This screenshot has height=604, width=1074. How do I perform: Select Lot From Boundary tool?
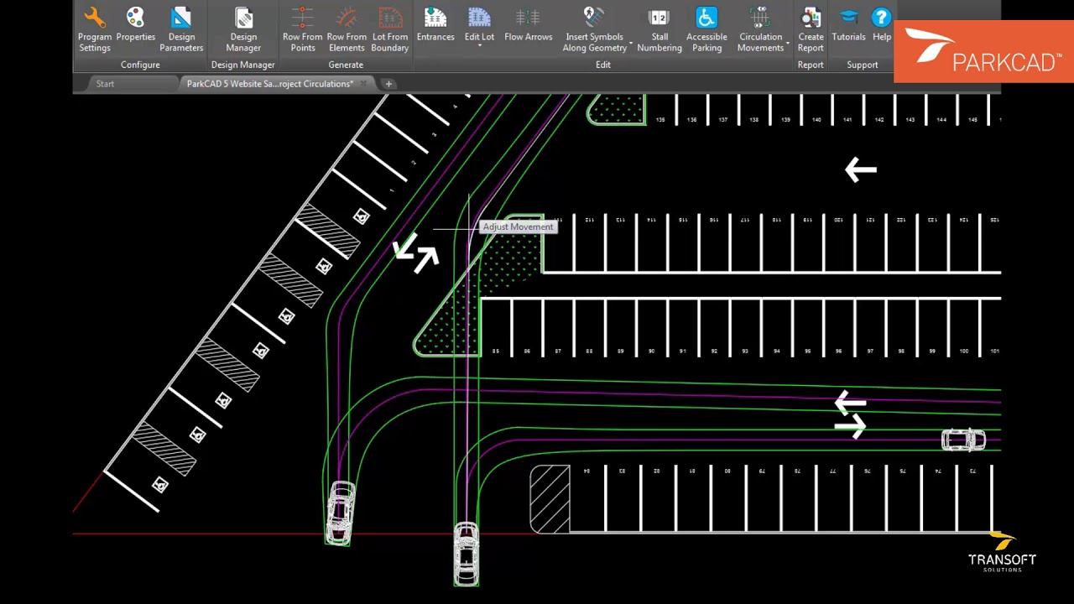coord(390,30)
